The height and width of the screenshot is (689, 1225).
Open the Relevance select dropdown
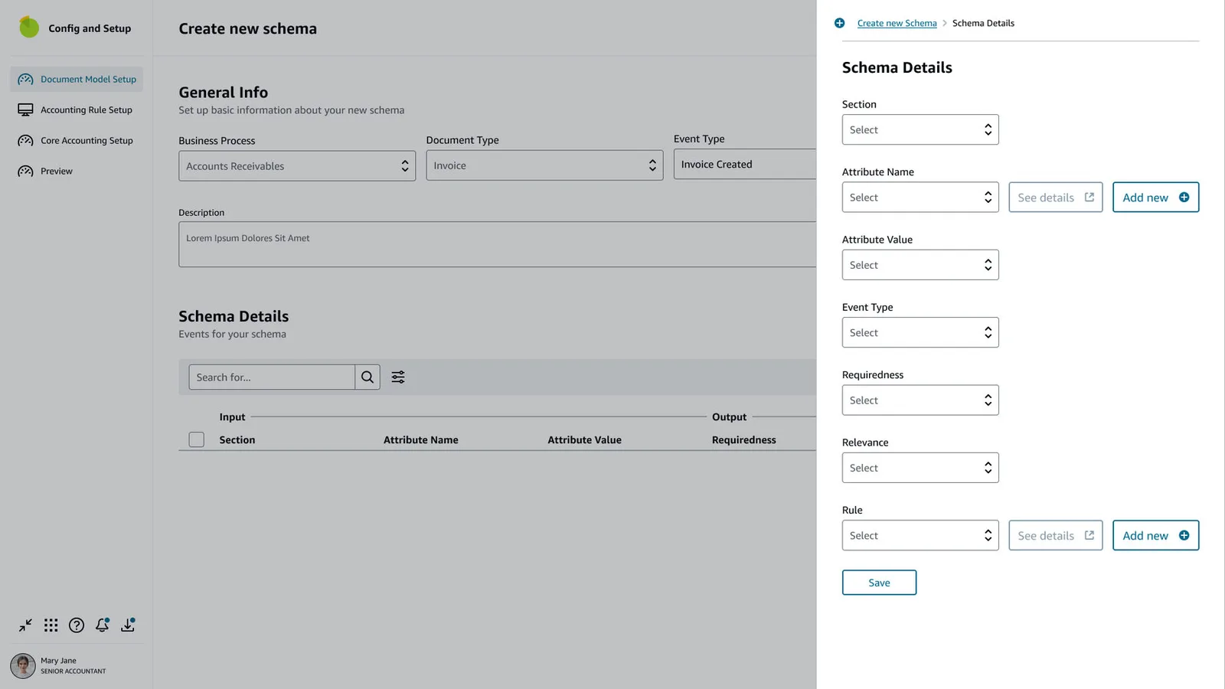[x=920, y=468]
